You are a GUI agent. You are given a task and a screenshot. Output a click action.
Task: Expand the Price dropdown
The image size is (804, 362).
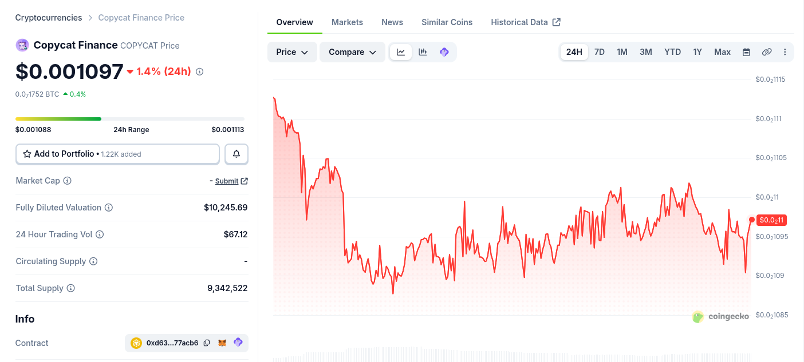292,52
